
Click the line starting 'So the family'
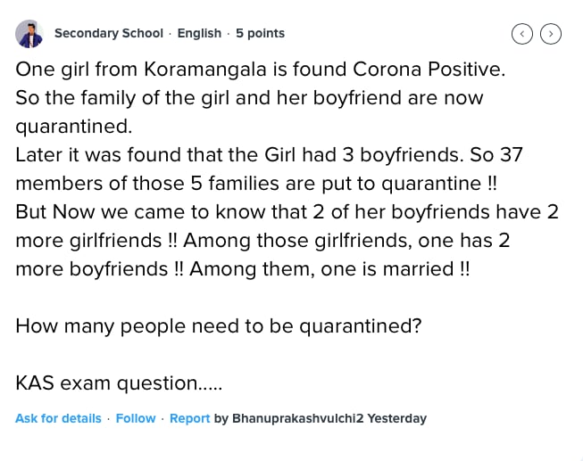pos(249,97)
